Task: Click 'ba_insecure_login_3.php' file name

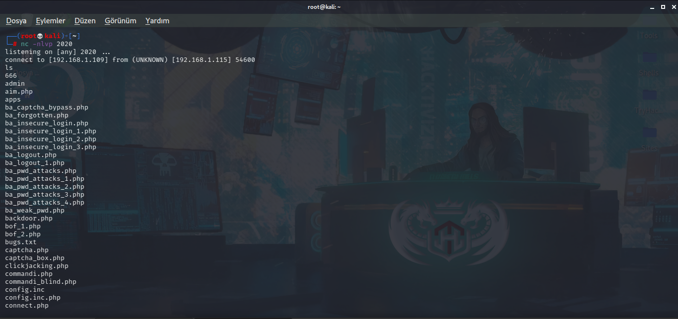Action: pos(51,147)
